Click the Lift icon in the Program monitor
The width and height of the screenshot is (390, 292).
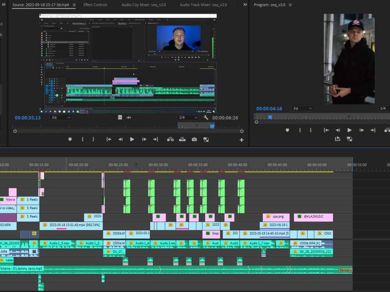[x=386, y=130]
